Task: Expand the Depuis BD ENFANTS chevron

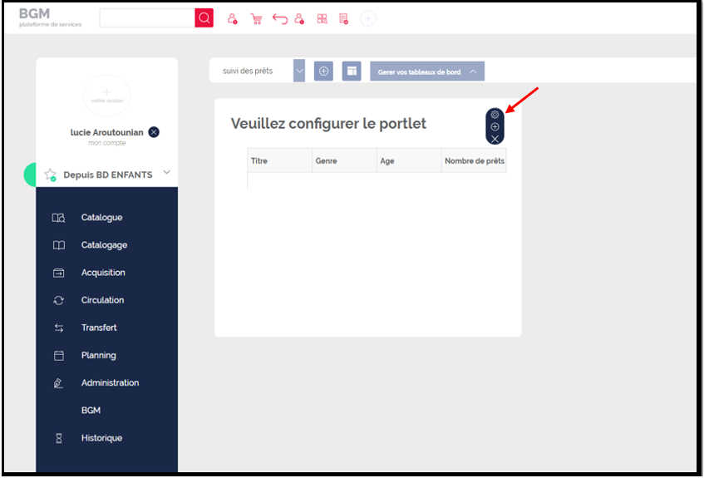Action: 166,173
